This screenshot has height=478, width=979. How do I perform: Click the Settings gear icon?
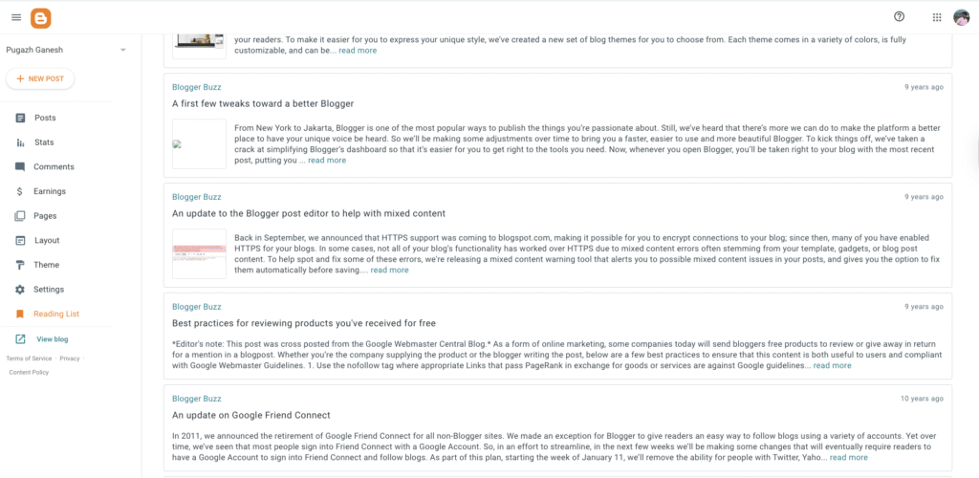click(20, 290)
